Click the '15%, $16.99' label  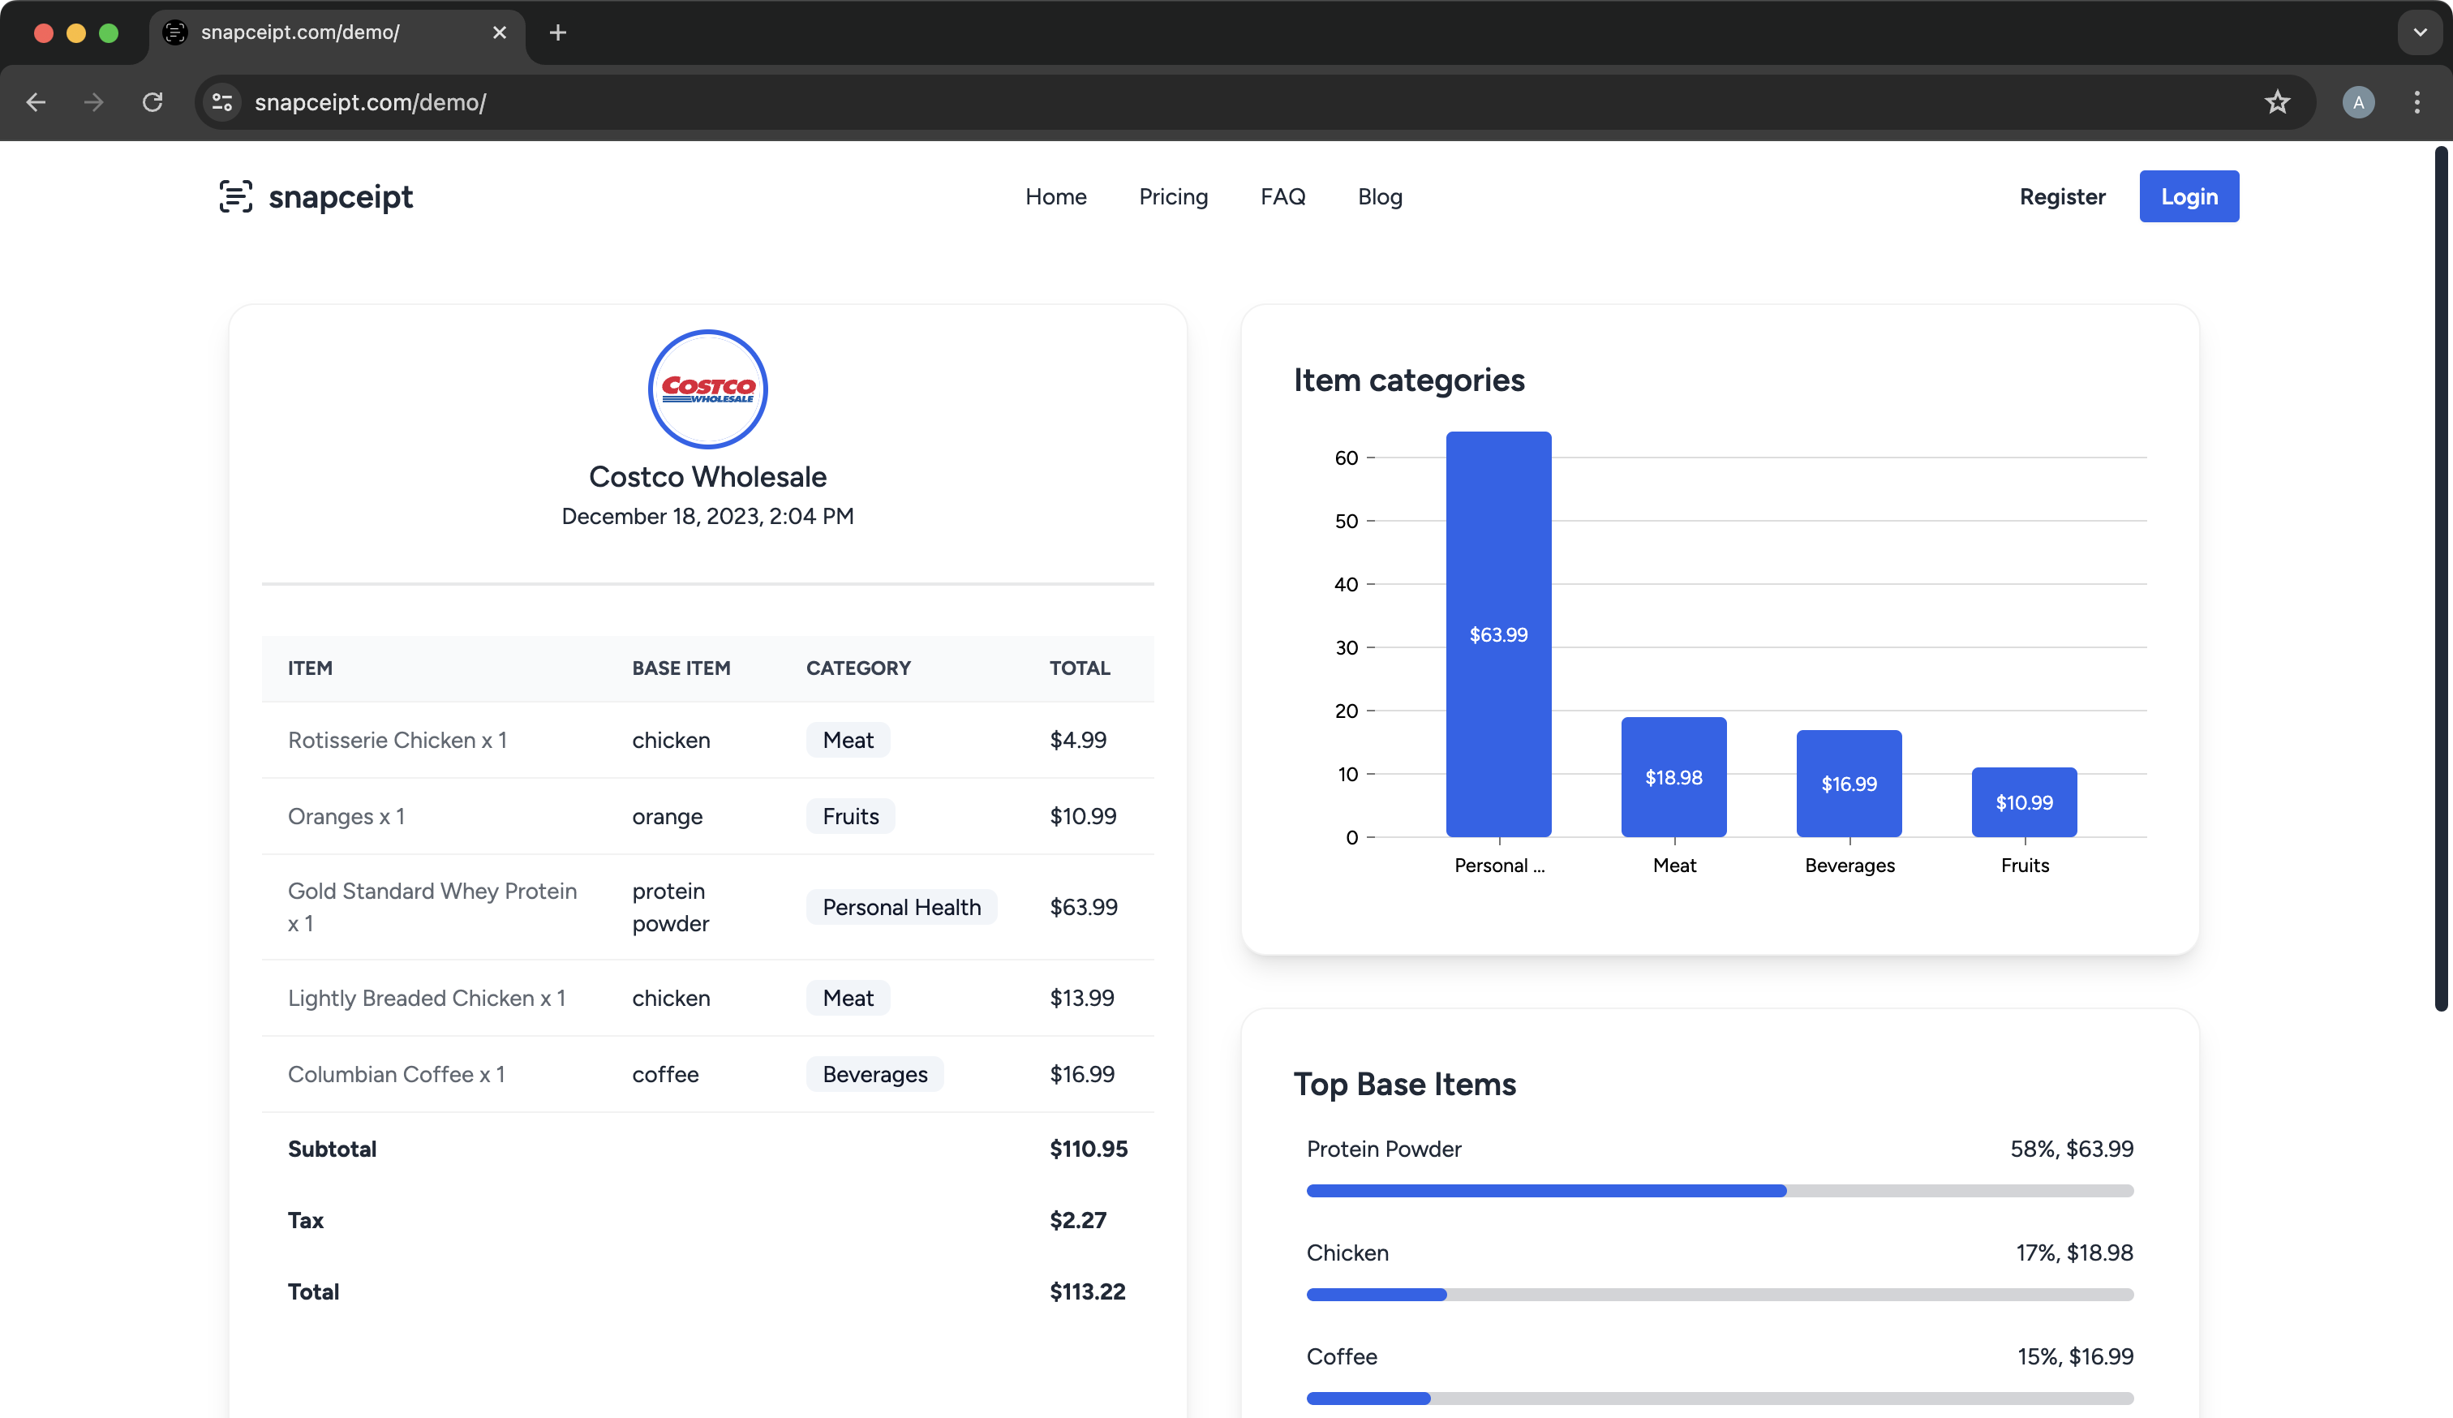(2075, 1356)
